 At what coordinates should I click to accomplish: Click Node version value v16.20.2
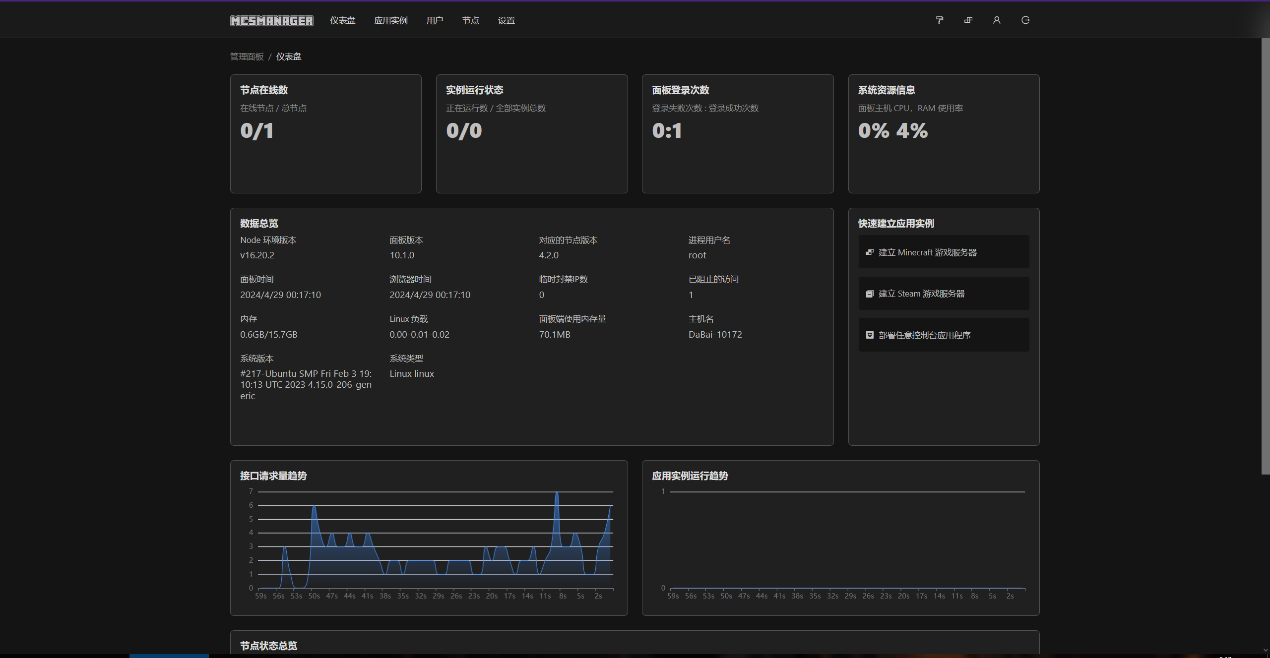(257, 255)
